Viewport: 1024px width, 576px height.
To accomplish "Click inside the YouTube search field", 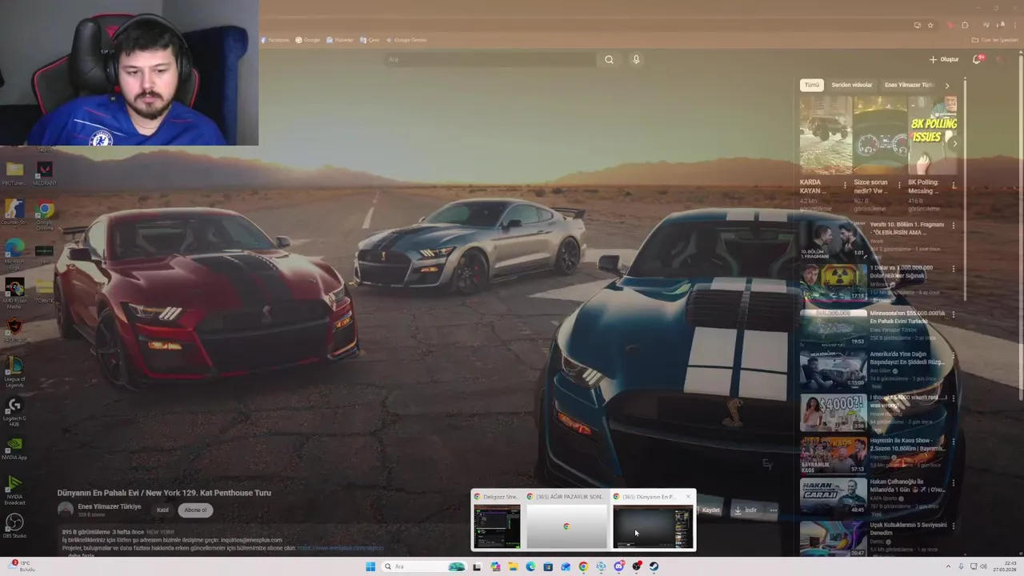I will tap(490, 59).
